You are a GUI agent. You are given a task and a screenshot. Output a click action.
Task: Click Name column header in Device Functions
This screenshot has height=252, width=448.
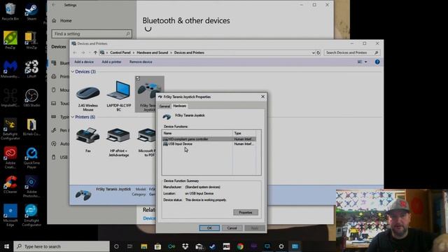(197, 133)
